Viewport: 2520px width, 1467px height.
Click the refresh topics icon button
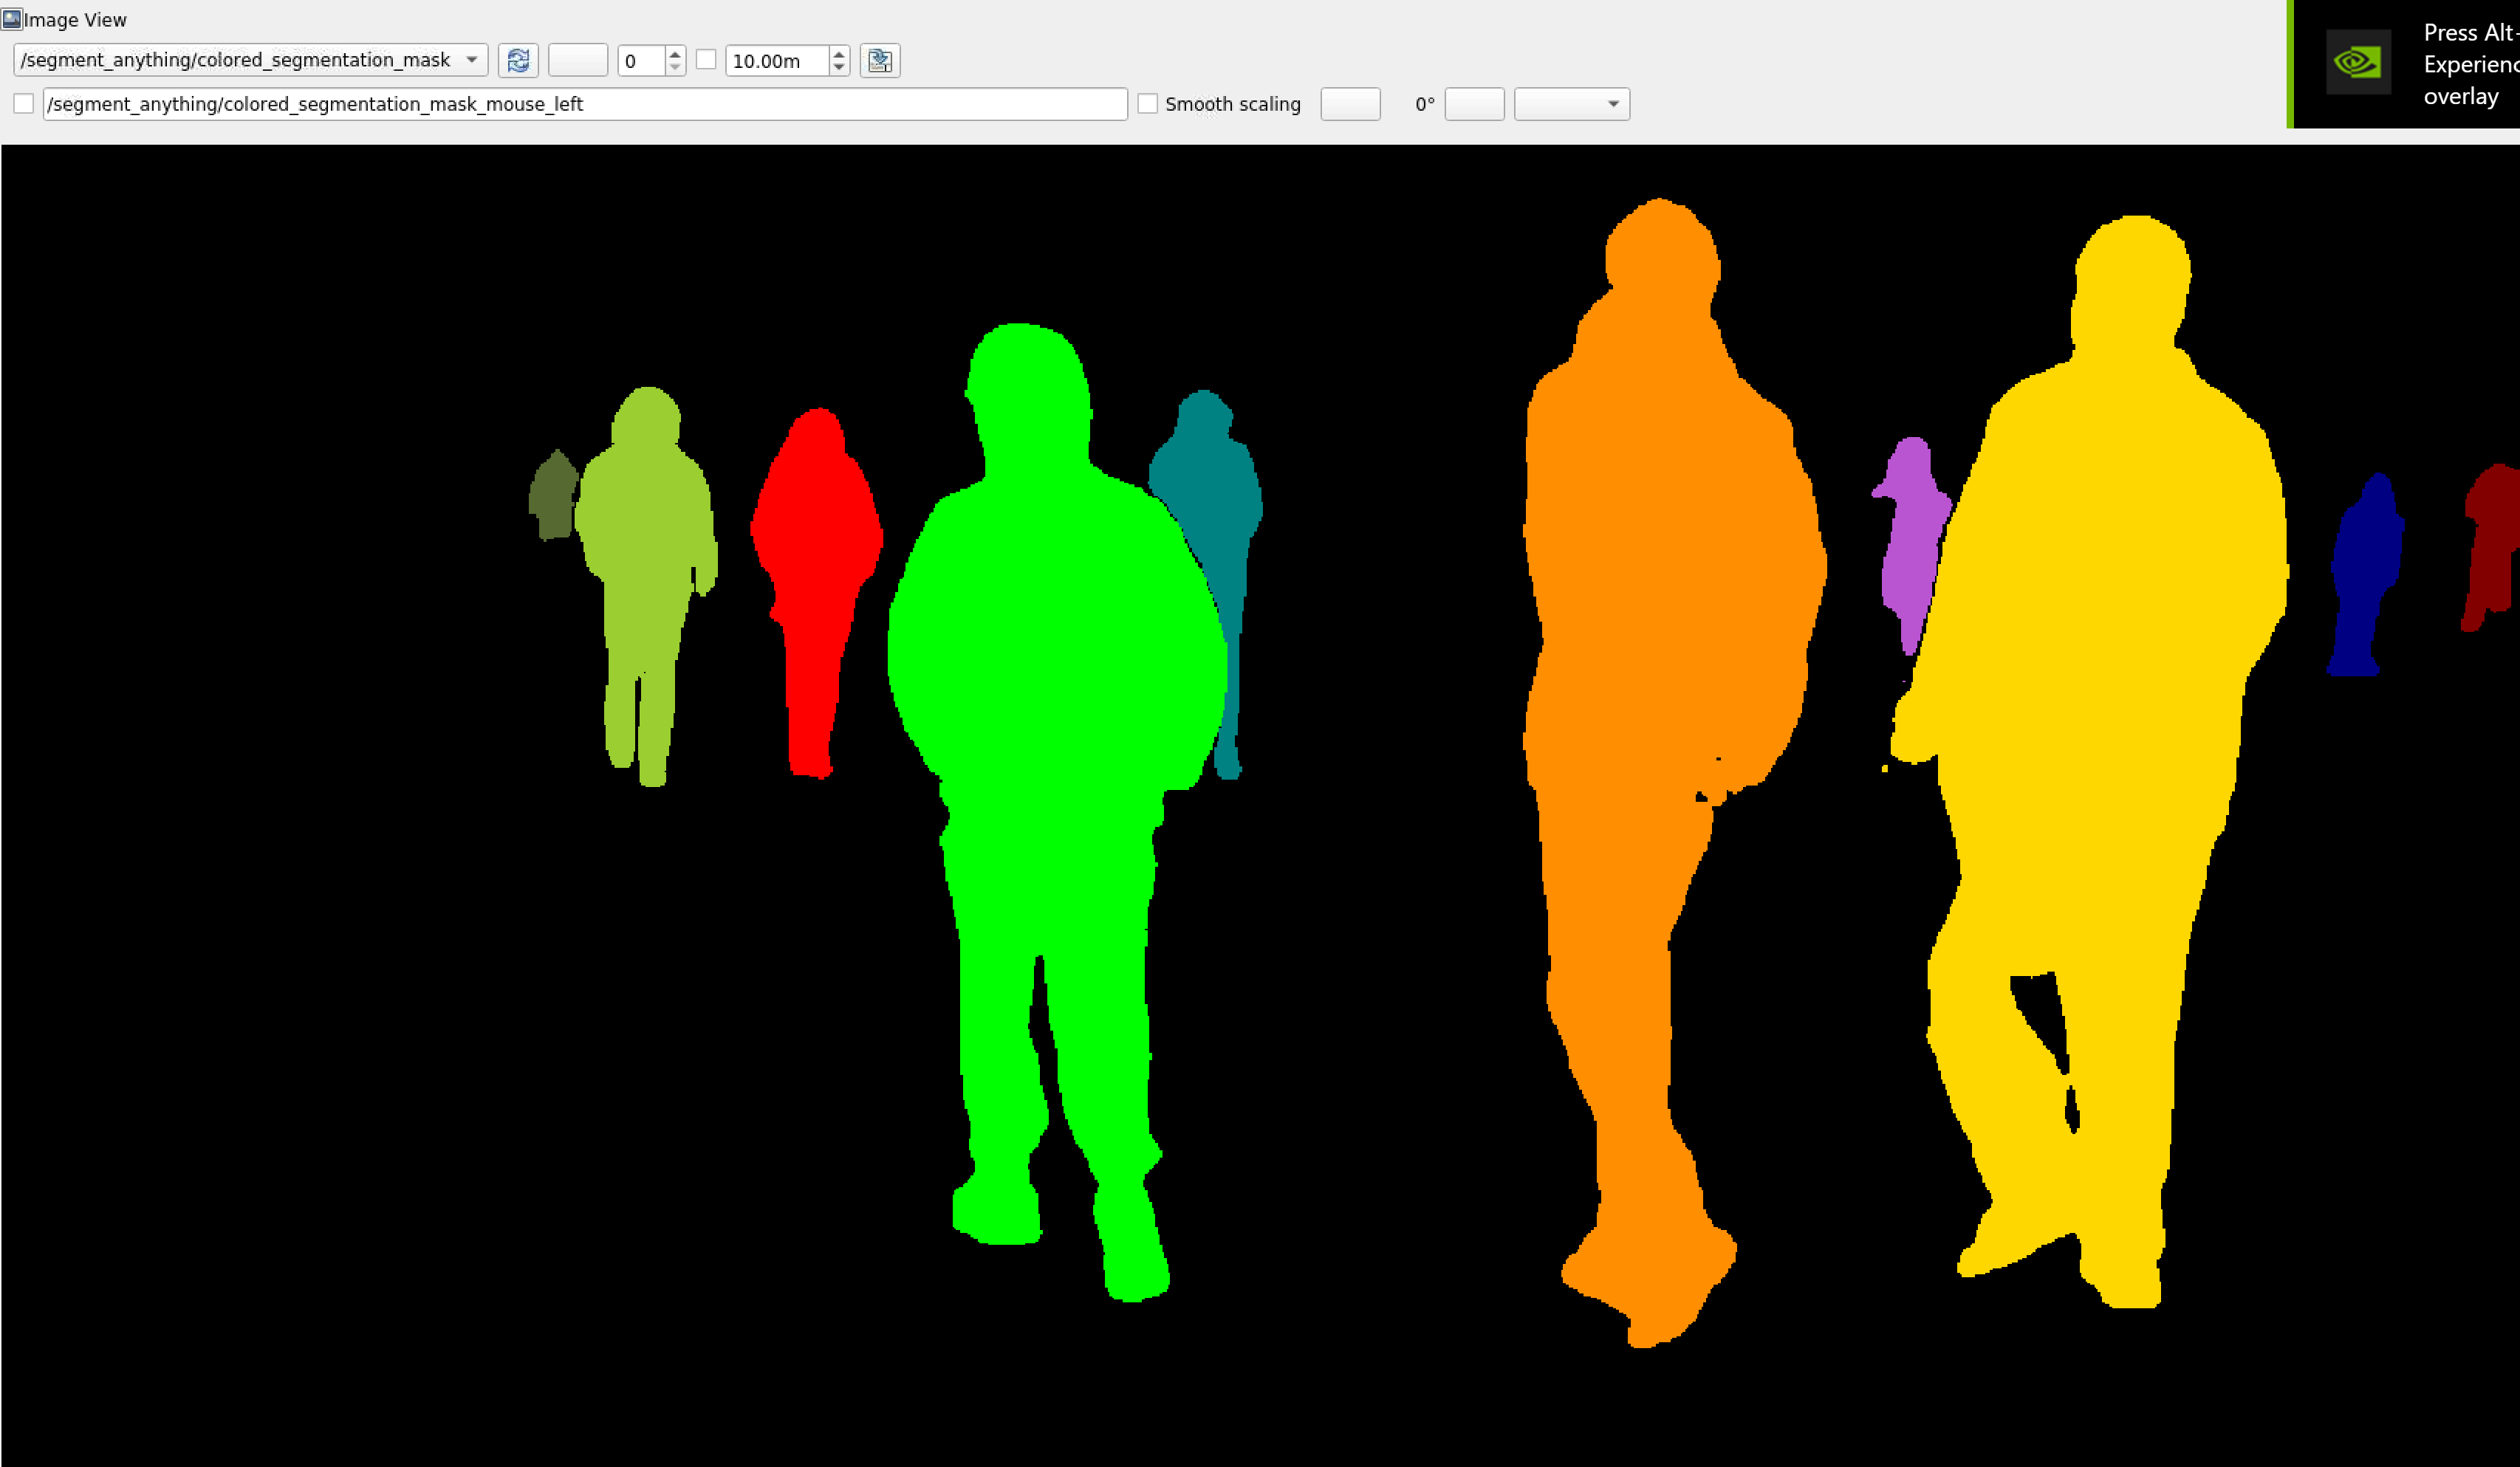pos(518,61)
